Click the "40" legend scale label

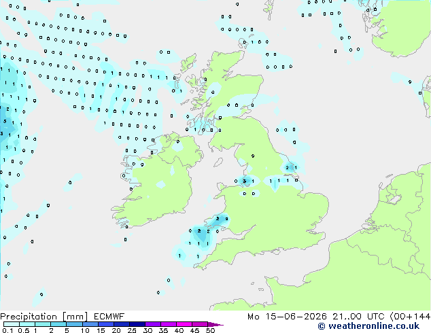(179, 330)
